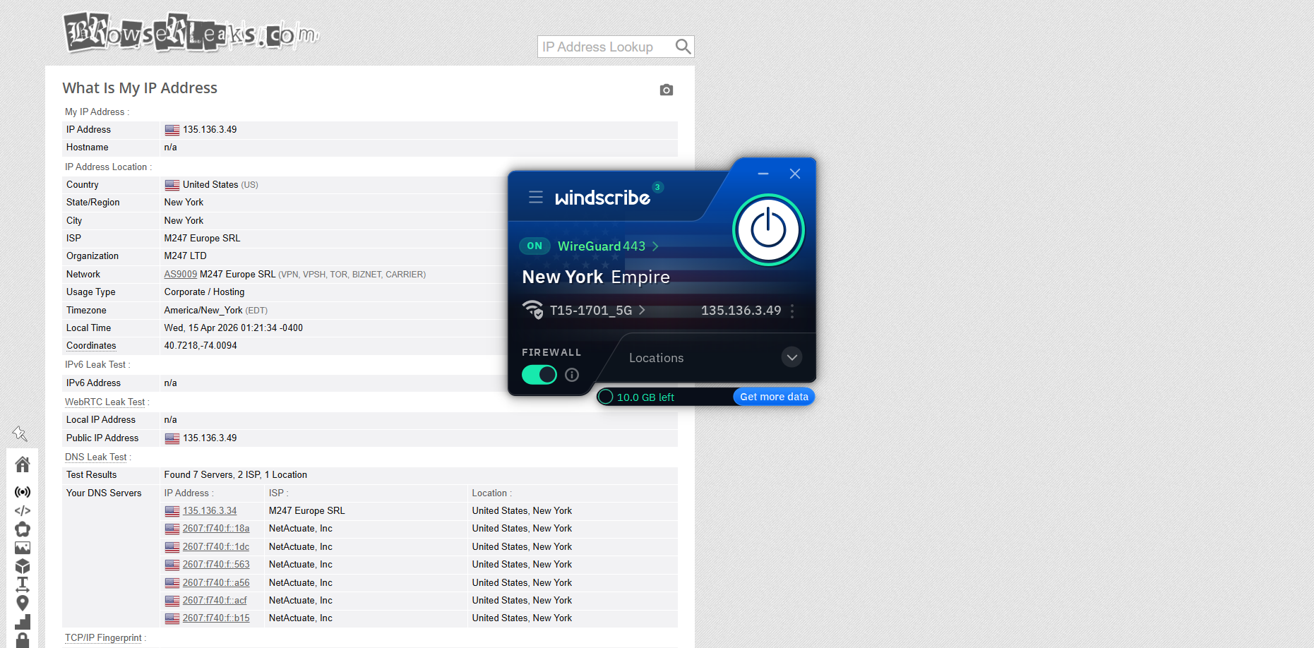Click the US flag next to IP Address
The width and height of the screenshot is (1314, 648).
click(172, 130)
